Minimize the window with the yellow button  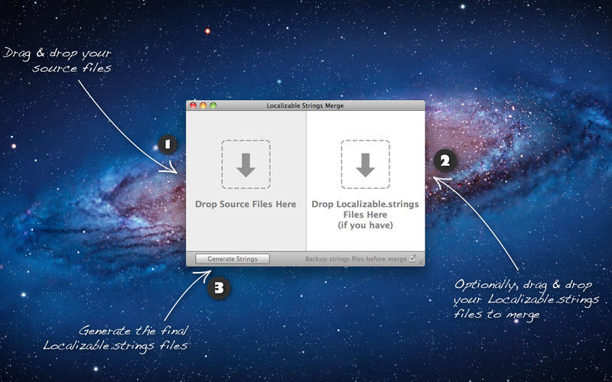pyautogui.click(x=203, y=105)
